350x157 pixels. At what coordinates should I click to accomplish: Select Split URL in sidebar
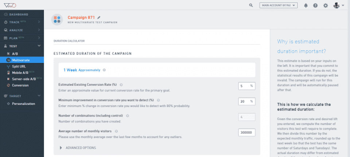click(x=19, y=67)
